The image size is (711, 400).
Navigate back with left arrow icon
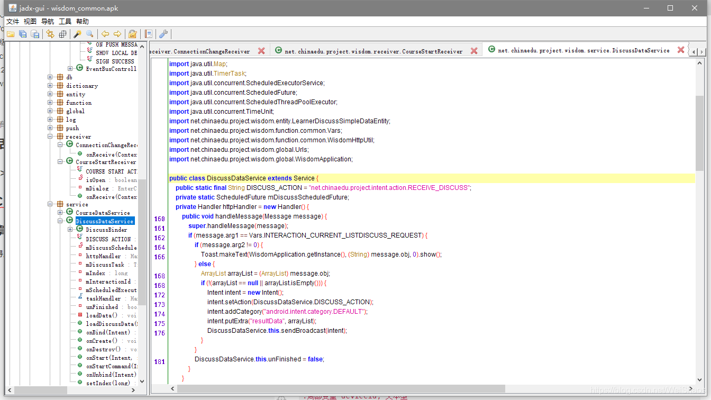pyautogui.click(x=105, y=34)
